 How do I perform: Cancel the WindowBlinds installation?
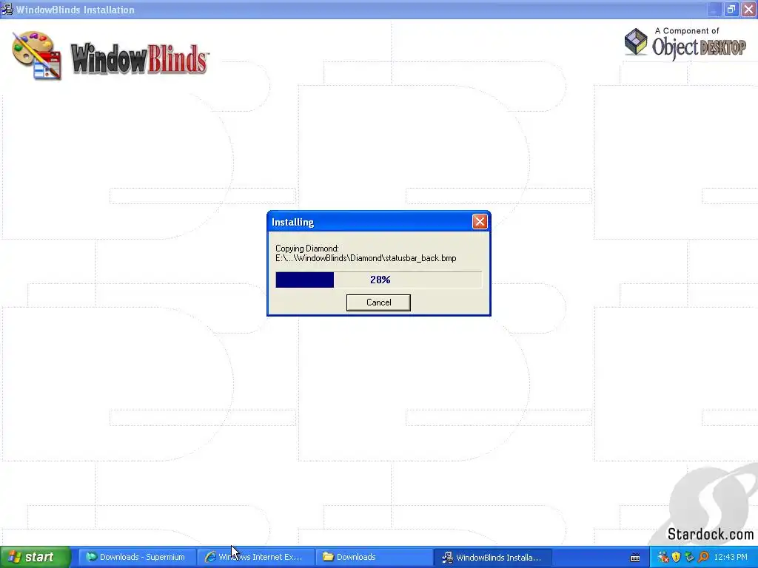pos(378,302)
